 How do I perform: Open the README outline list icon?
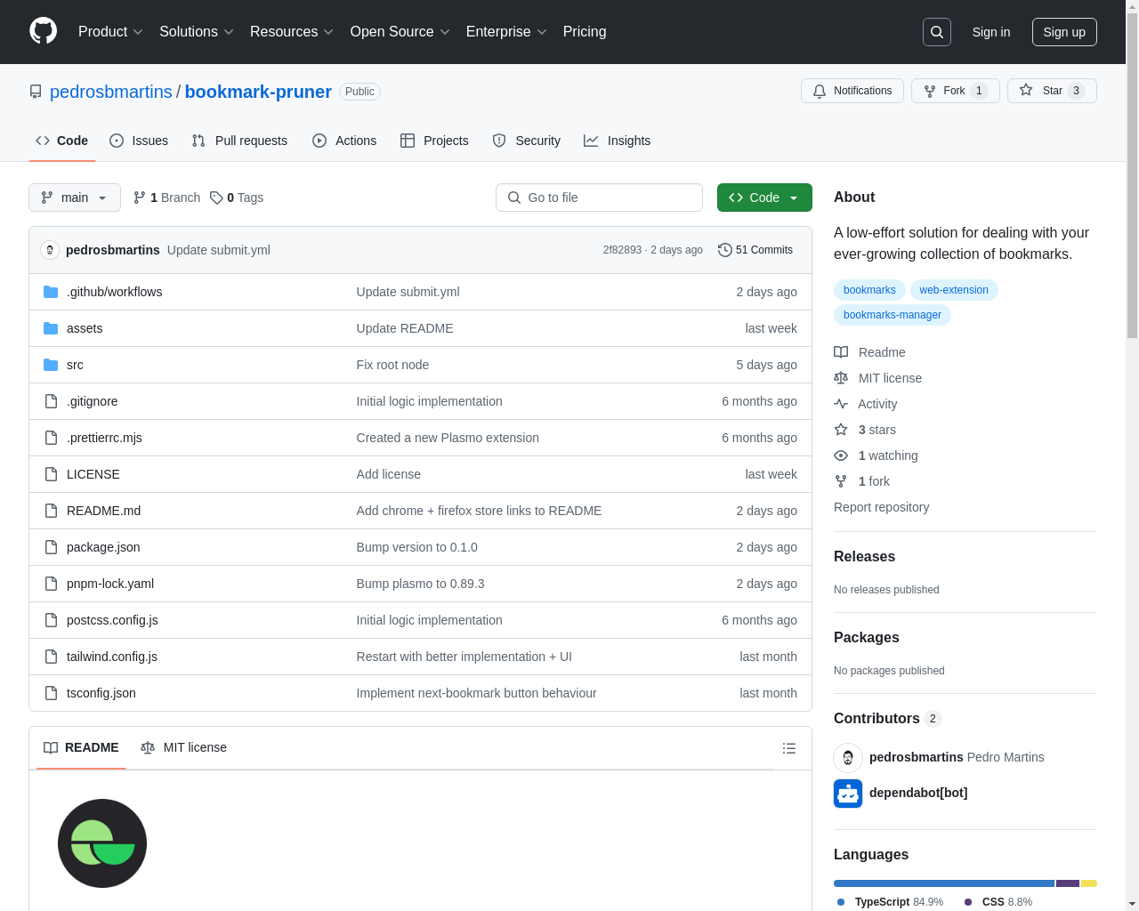tap(789, 748)
